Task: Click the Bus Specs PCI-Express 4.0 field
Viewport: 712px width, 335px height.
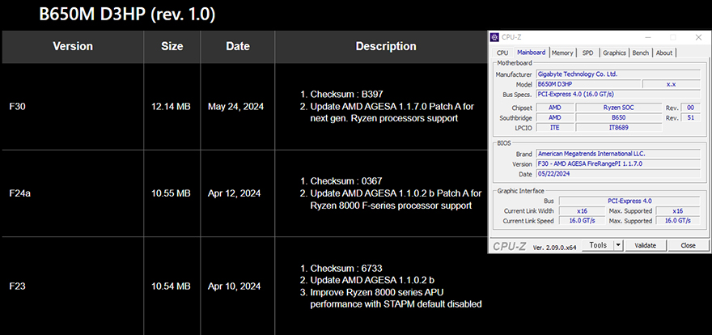Action: pos(618,94)
